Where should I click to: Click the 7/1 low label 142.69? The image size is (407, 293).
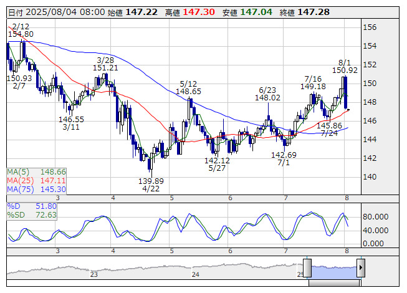coord(284,155)
